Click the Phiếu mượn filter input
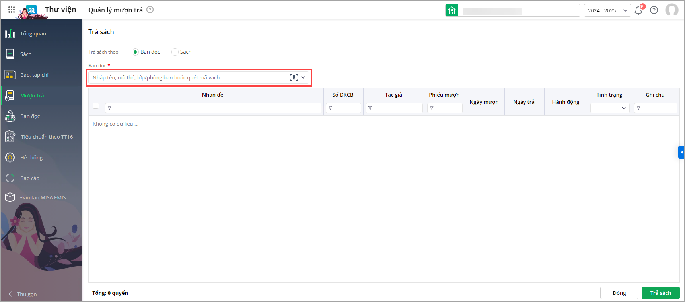 445,108
